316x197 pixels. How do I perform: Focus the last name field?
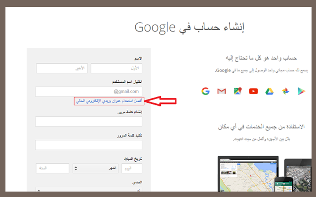[x=62, y=68]
